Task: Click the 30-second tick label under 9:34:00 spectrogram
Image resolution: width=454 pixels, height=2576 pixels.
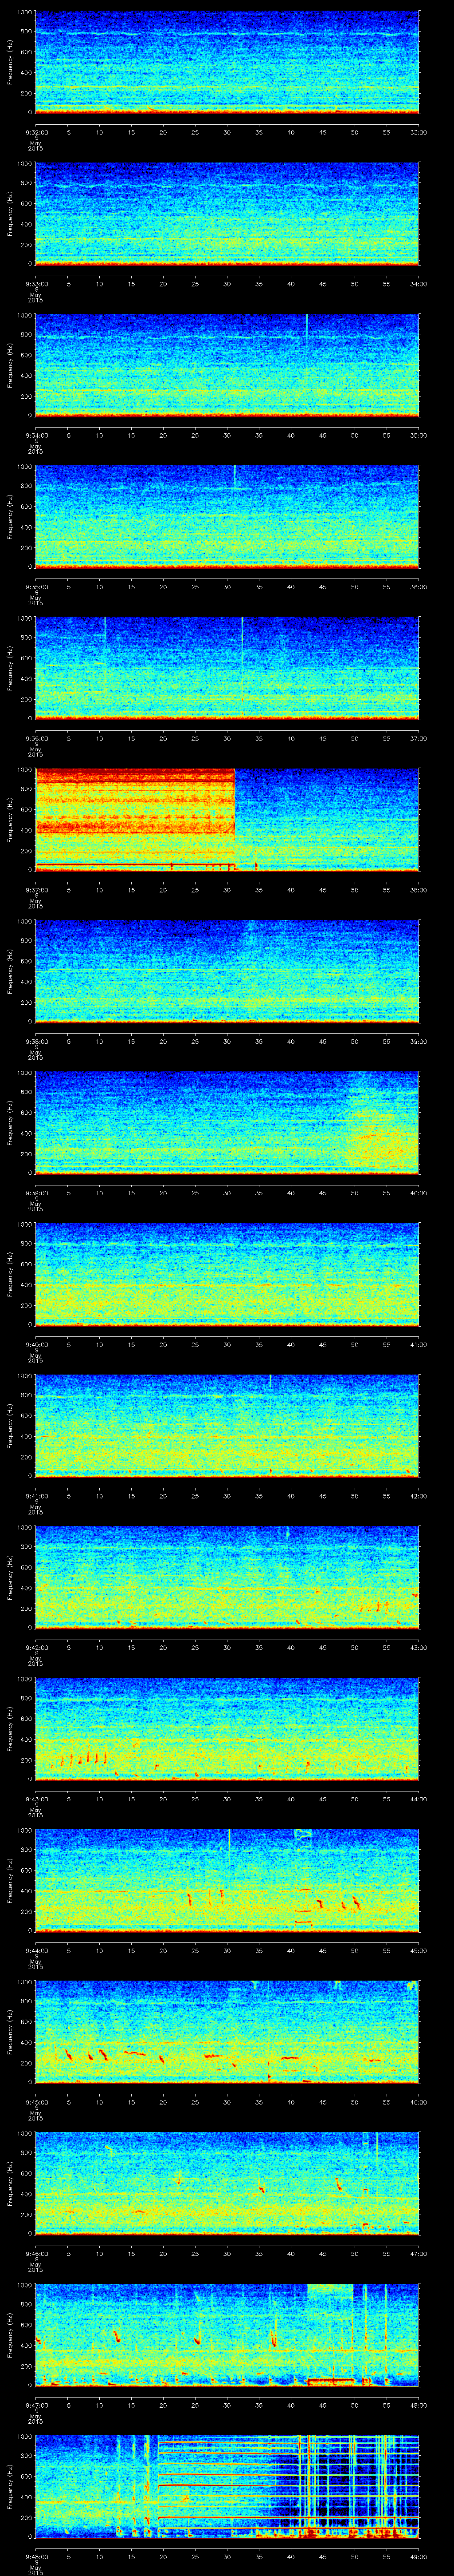Action: (227, 435)
